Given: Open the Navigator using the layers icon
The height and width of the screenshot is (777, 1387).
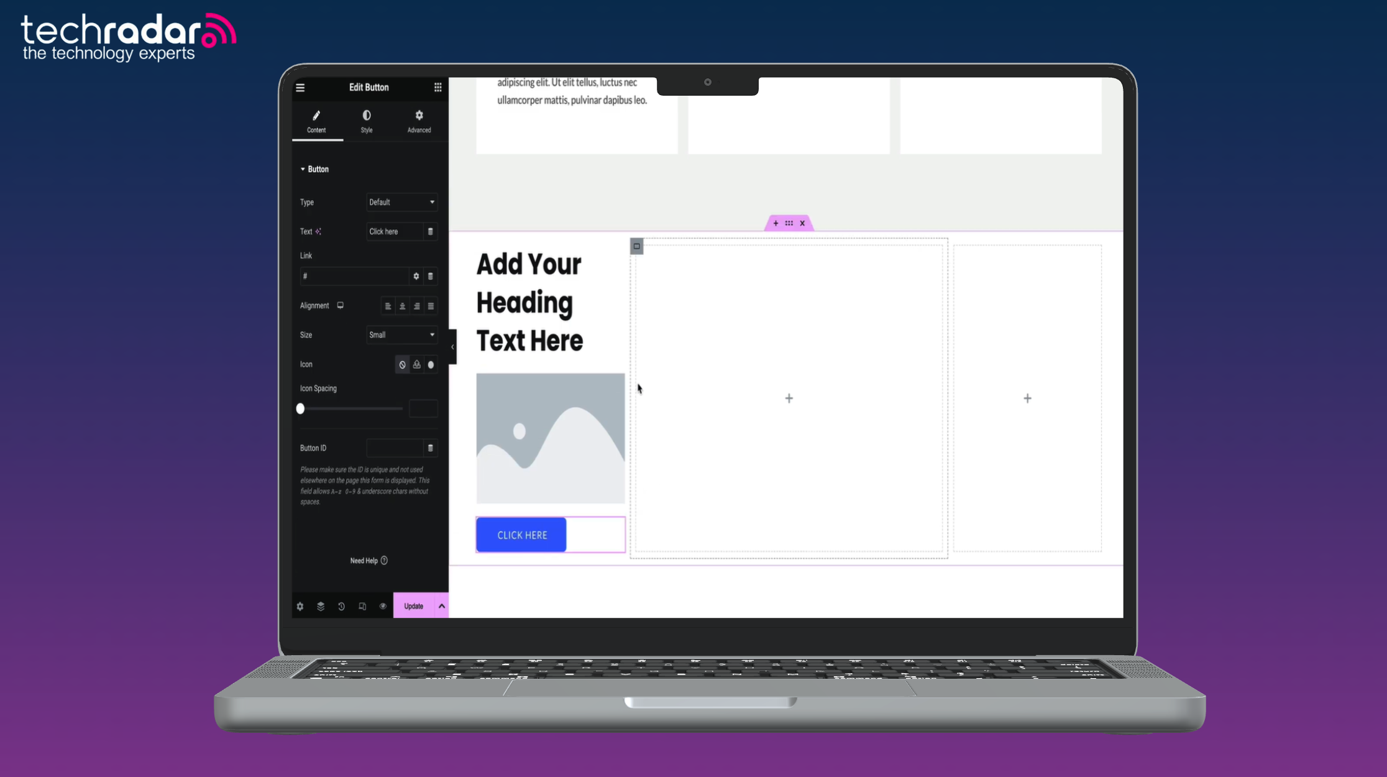Looking at the screenshot, I should [x=321, y=606].
